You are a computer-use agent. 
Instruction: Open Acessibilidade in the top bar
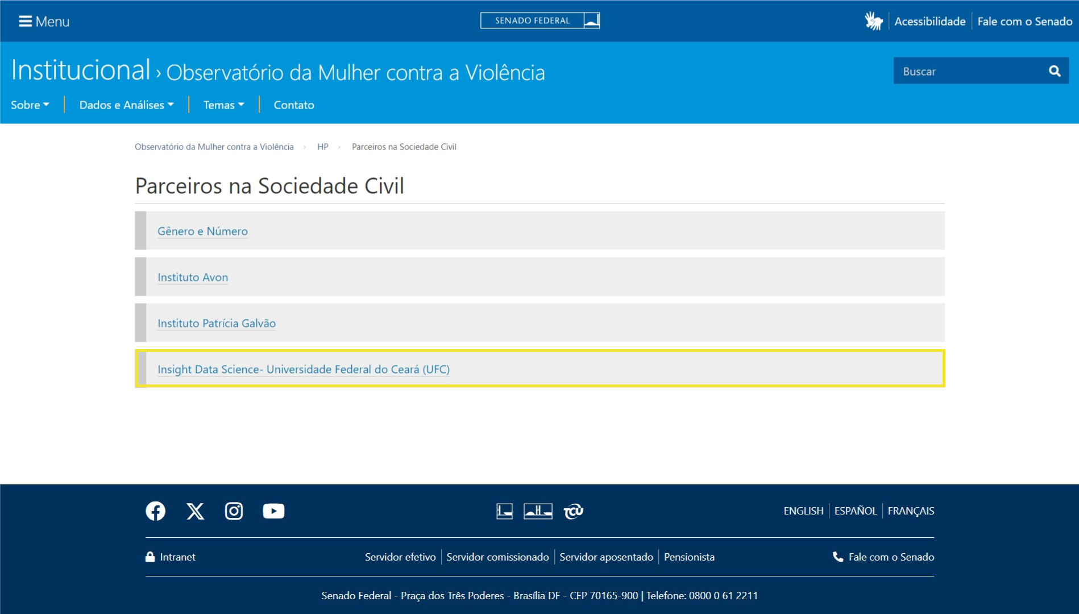click(930, 21)
